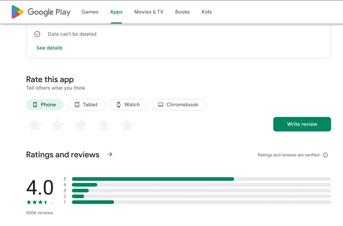Click the info icon next to verified reviews
Screen dimensions: 343x226
click(325, 155)
